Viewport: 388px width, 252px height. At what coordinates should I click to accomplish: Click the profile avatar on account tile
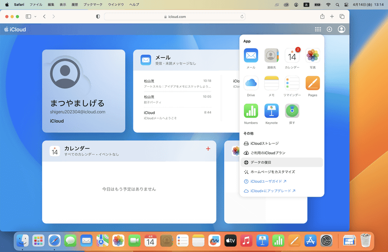point(65,74)
